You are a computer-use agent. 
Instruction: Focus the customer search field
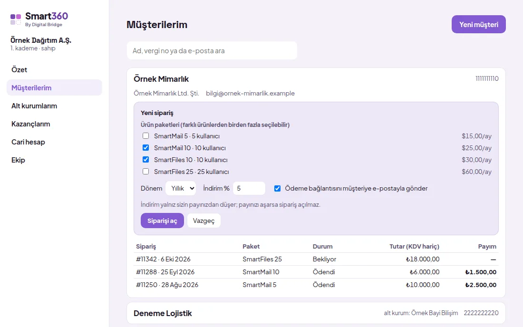point(212,51)
